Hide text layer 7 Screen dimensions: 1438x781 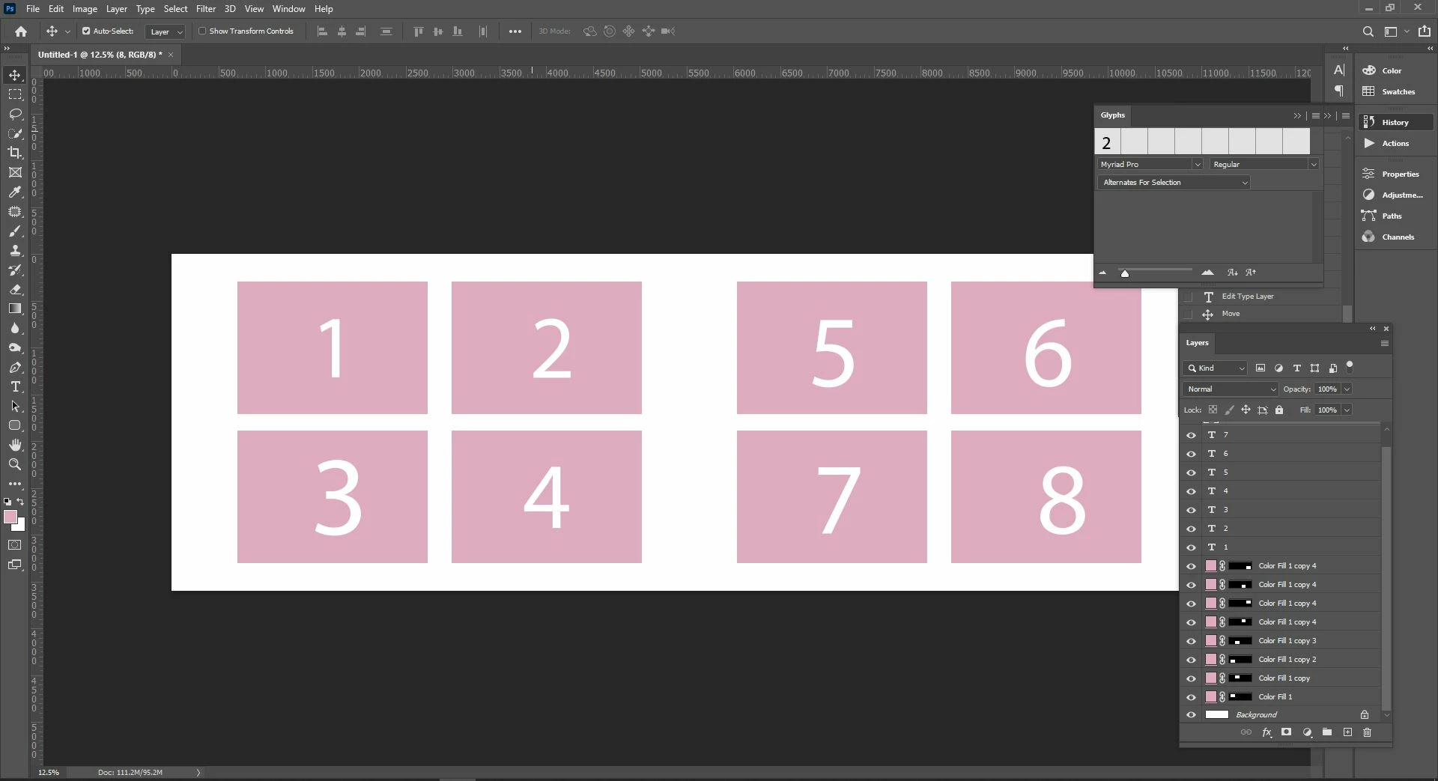[1191, 434]
